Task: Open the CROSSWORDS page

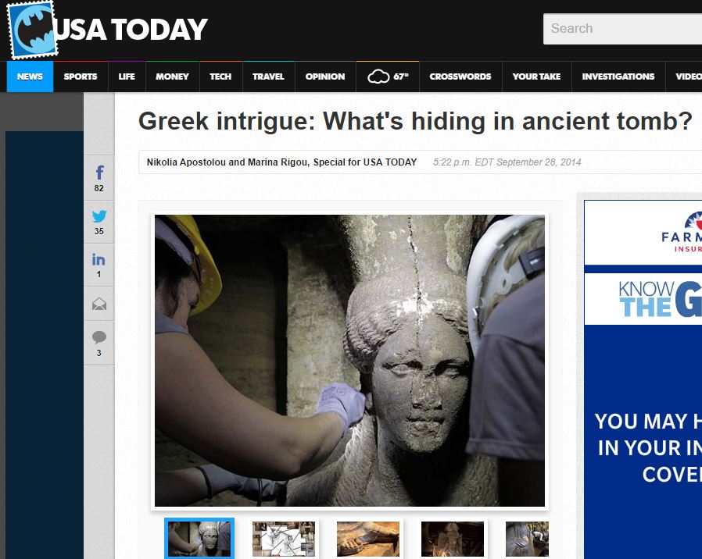Action: 460,77
